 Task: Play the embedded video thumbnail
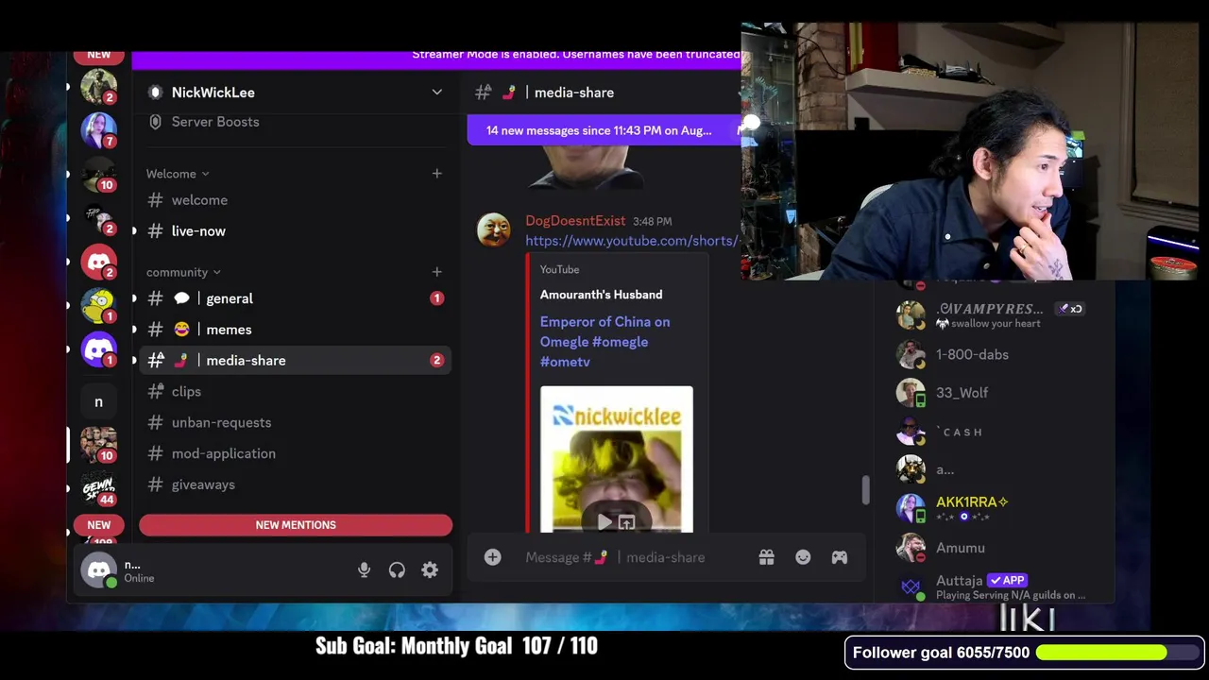coord(604,522)
